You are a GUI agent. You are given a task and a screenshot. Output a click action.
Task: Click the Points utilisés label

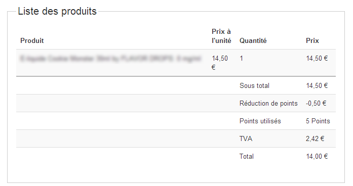click(x=260, y=121)
